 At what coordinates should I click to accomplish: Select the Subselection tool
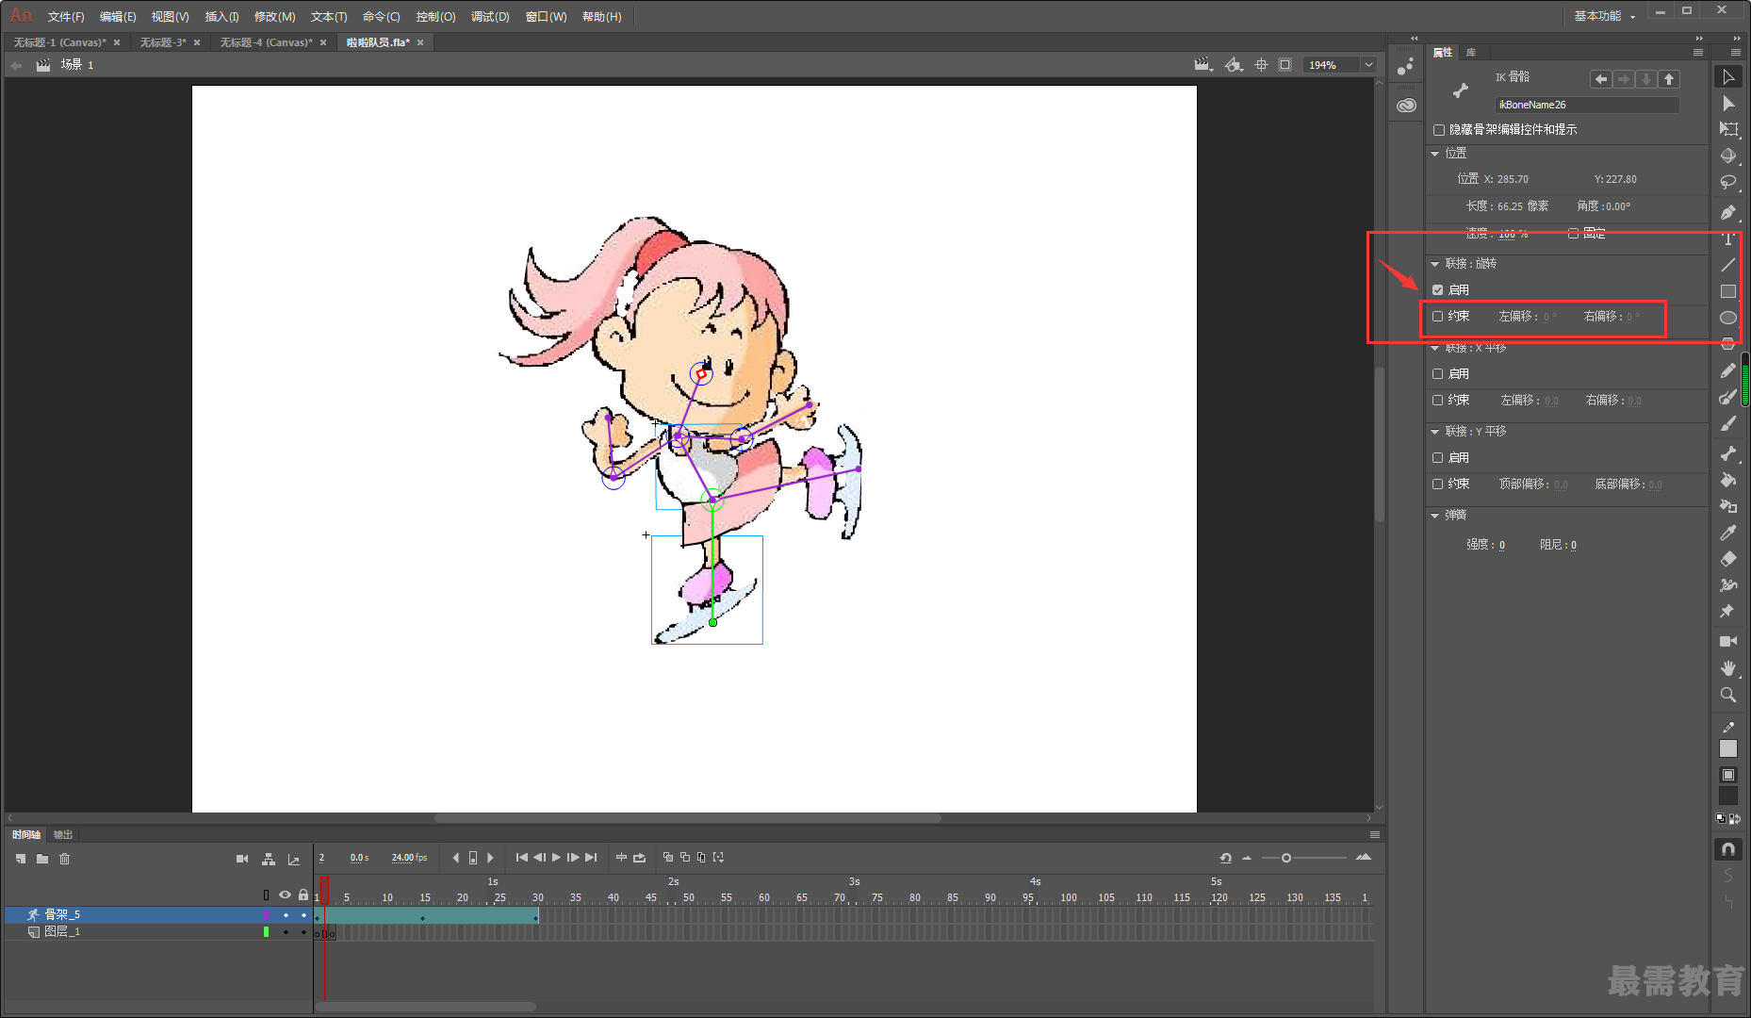(1727, 104)
